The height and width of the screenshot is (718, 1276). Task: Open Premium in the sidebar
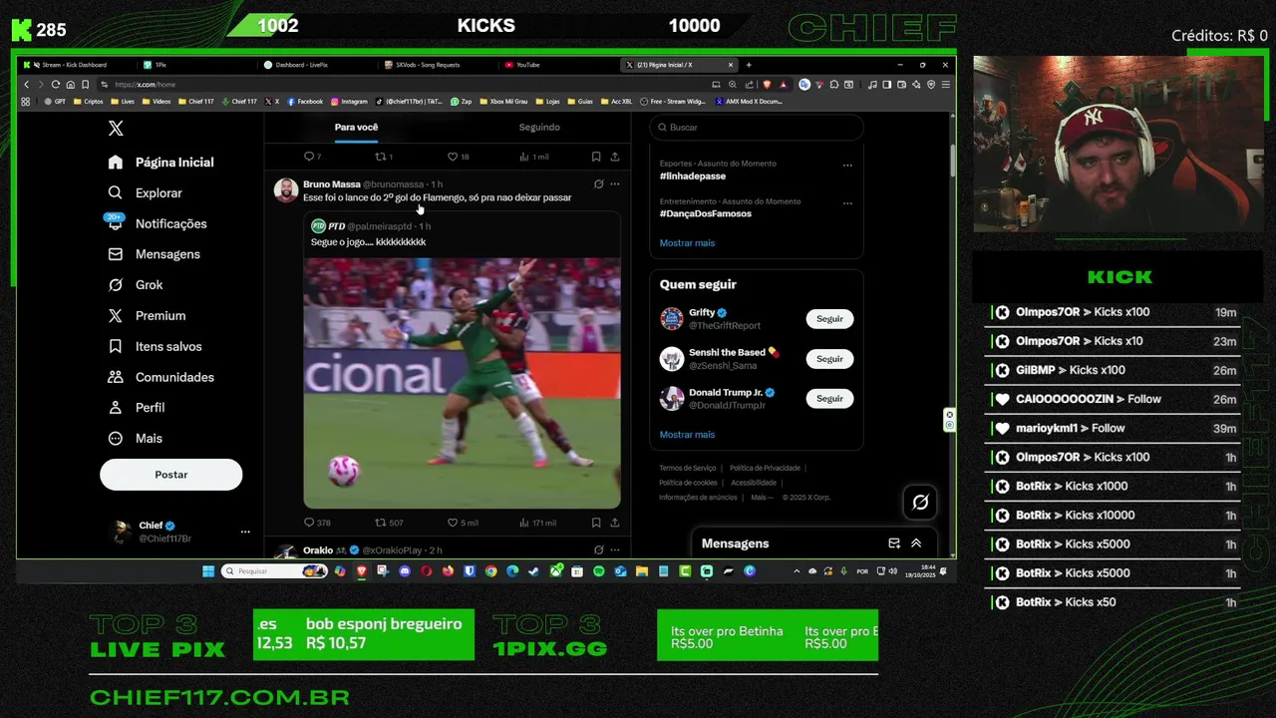click(x=147, y=316)
